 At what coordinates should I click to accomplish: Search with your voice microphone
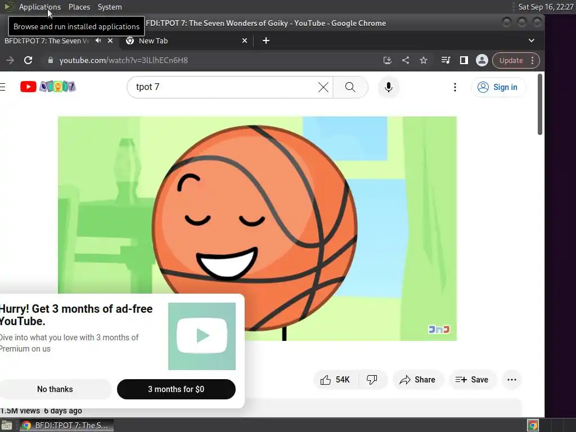[x=388, y=87]
